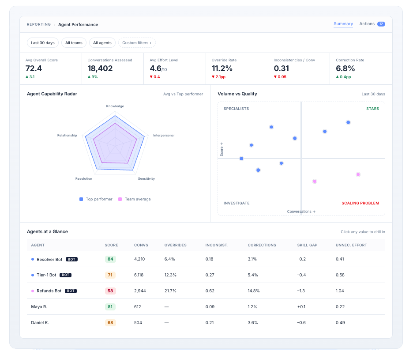413x359 pixels.
Task: Click the pink dot next to Refunds Bot
Action: coord(33,291)
